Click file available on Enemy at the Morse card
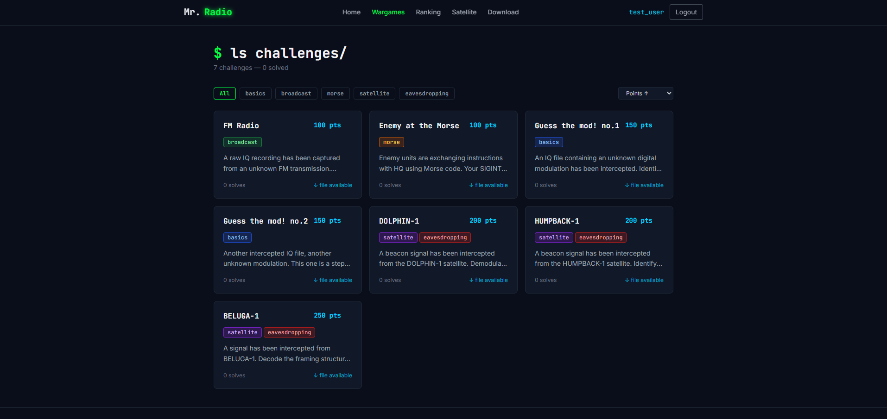 pyautogui.click(x=488, y=185)
